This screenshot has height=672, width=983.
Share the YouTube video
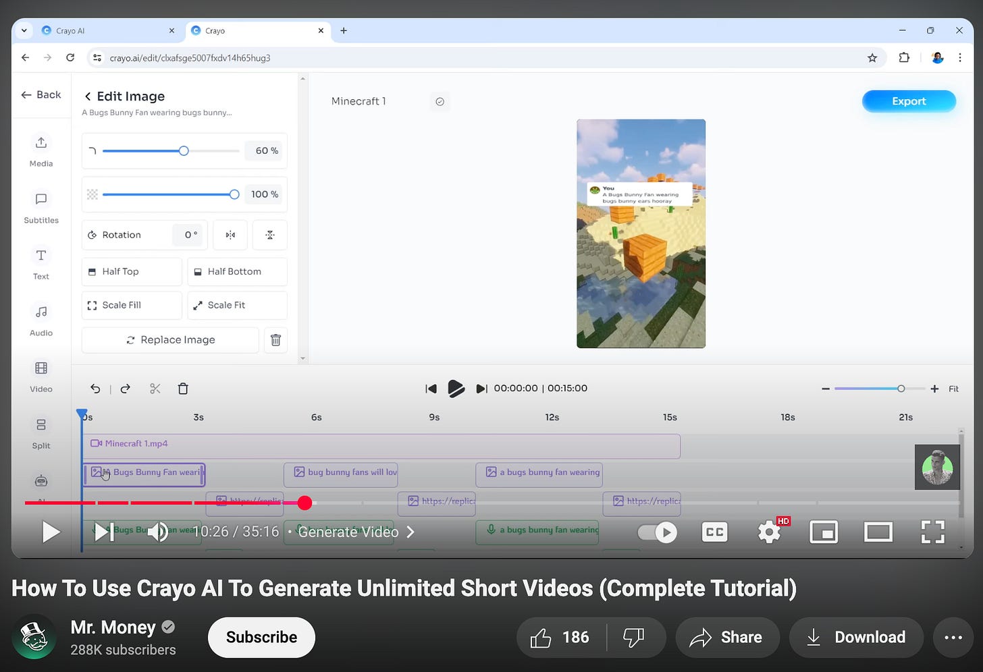click(x=727, y=638)
